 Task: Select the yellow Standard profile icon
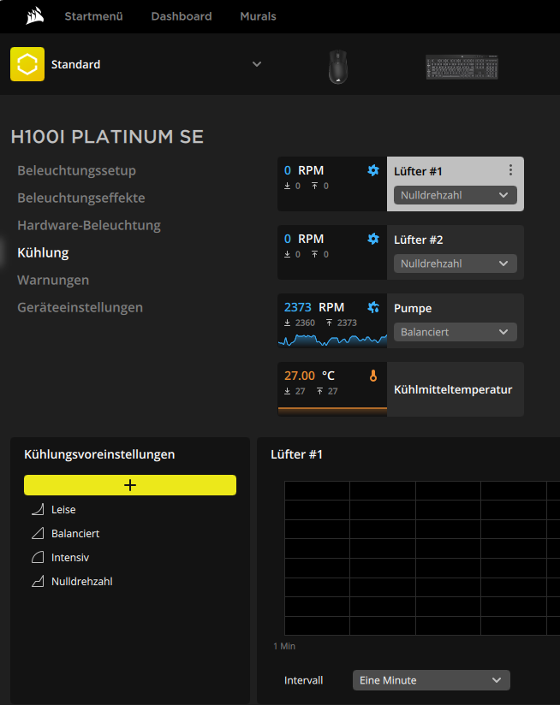tap(27, 64)
